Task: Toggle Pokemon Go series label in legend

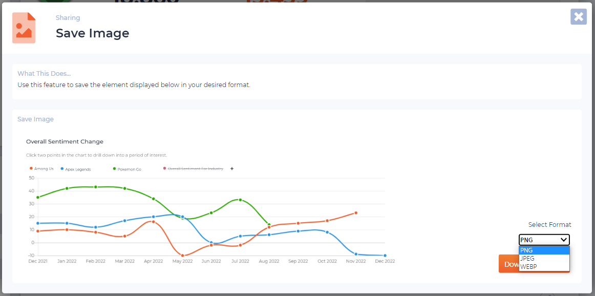Action: pos(130,169)
